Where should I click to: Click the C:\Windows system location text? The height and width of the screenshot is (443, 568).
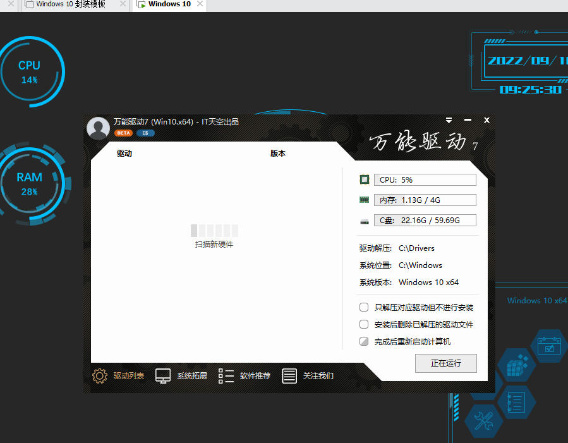coord(420,265)
